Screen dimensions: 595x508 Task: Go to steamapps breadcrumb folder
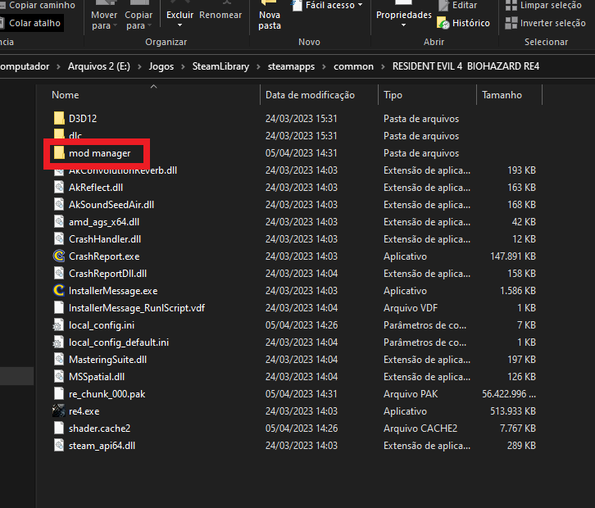[x=292, y=66]
